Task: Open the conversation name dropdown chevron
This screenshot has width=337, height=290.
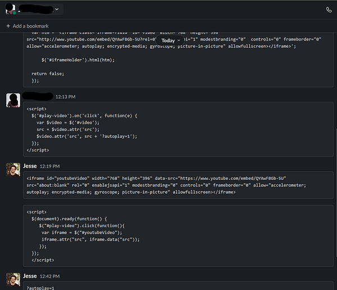Action: pos(57,10)
